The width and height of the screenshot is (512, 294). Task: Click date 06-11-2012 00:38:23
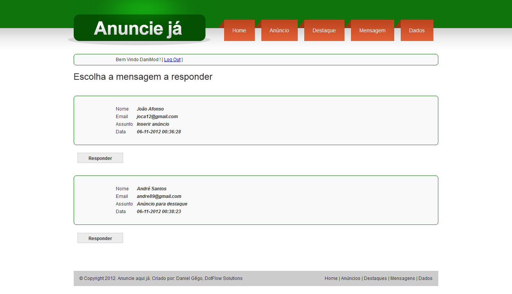tap(159, 212)
